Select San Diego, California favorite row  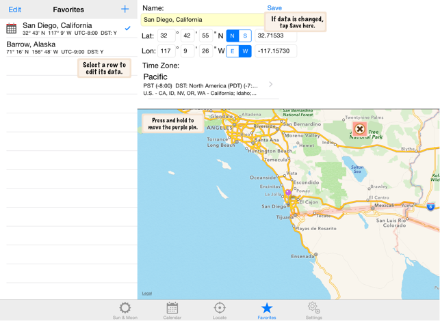(x=68, y=28)
